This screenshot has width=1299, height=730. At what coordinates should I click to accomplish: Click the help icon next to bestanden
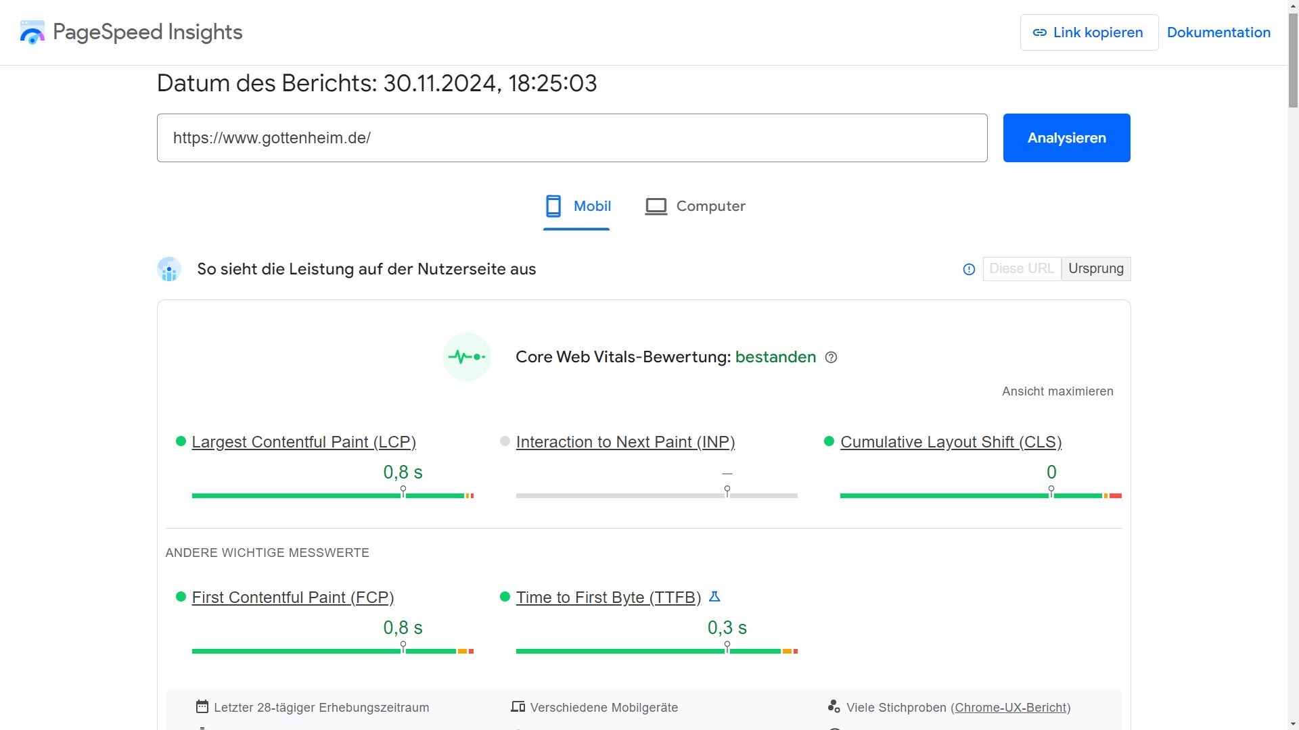click(x=831, y=358)
